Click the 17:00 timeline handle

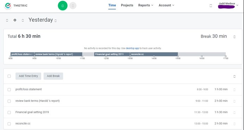226,56
